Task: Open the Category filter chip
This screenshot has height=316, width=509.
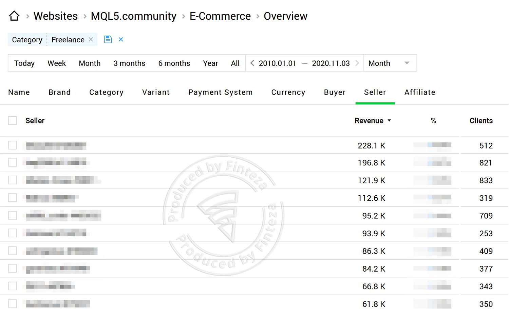Action: click(26, 39)
